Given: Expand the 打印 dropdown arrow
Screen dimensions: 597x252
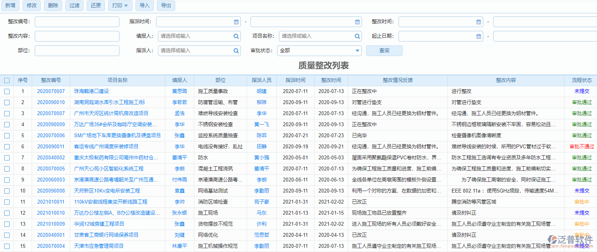Looking at the screenshot, I should click(x=126, y=6).
